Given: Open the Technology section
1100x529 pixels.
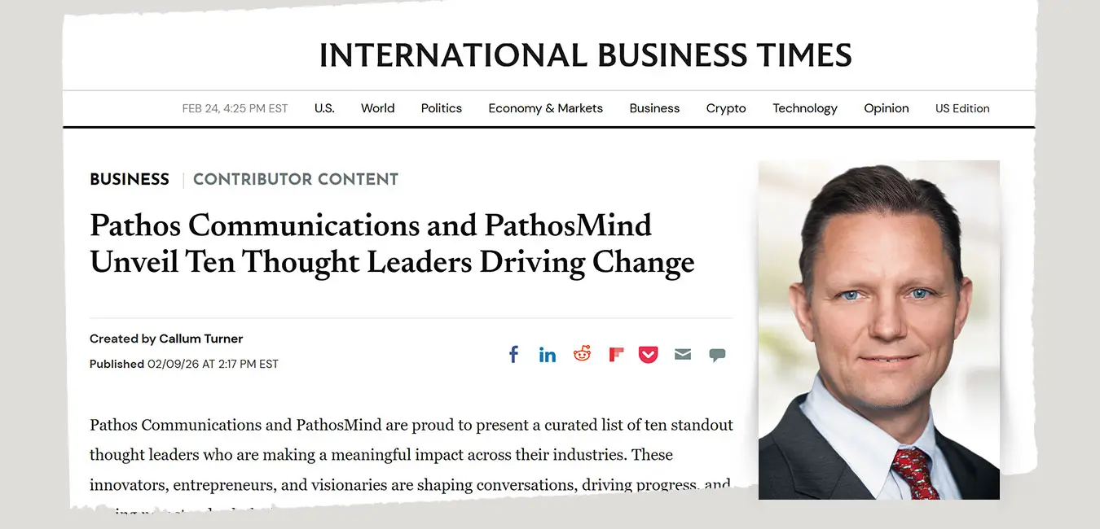Looking at the screenshot, I should click(805, 108).
